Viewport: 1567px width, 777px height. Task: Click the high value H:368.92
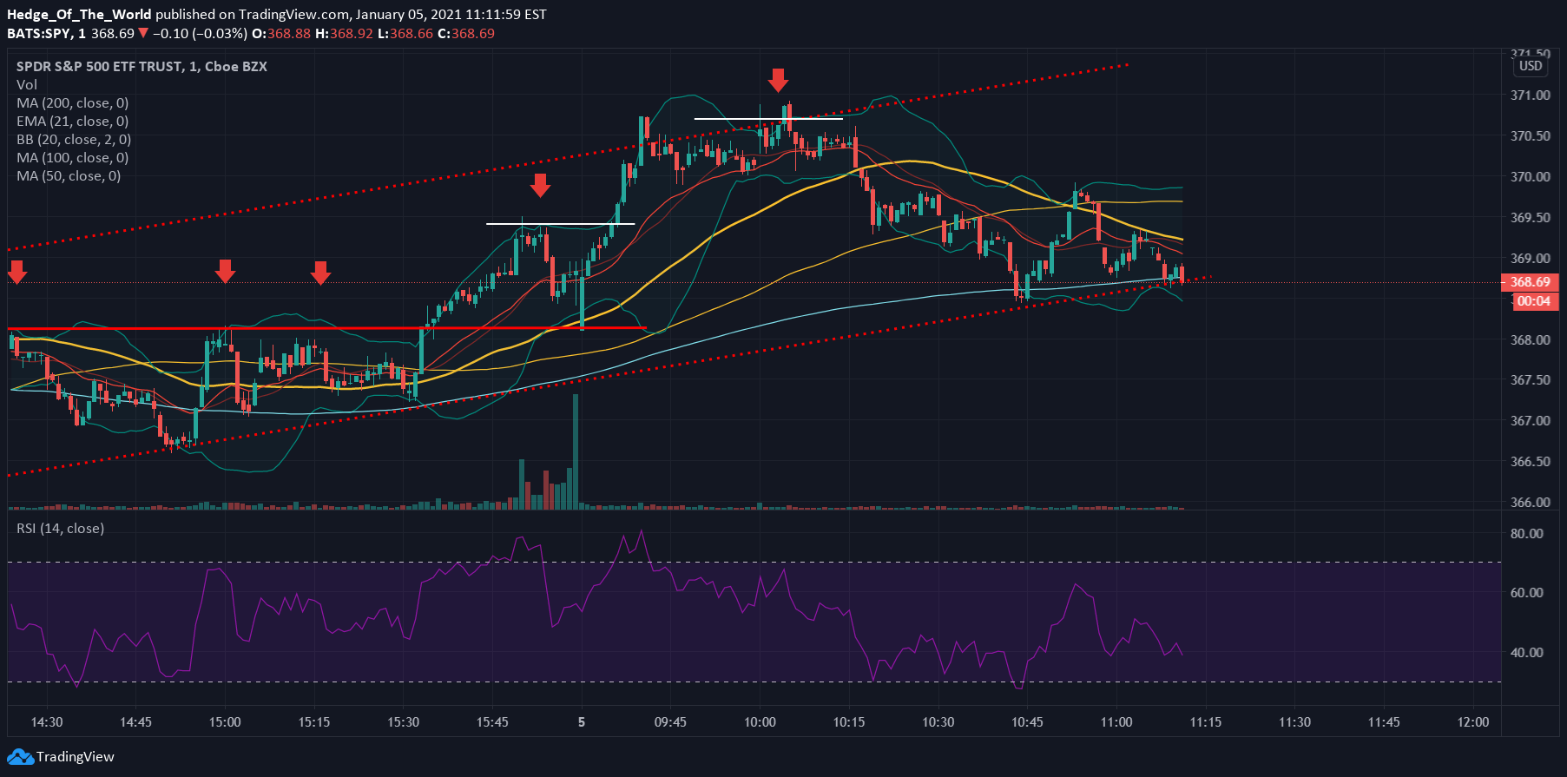coord(344,34)
